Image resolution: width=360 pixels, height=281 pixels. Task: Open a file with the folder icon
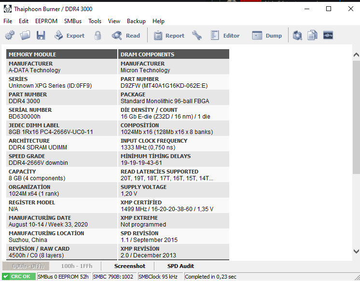(25, 35)
